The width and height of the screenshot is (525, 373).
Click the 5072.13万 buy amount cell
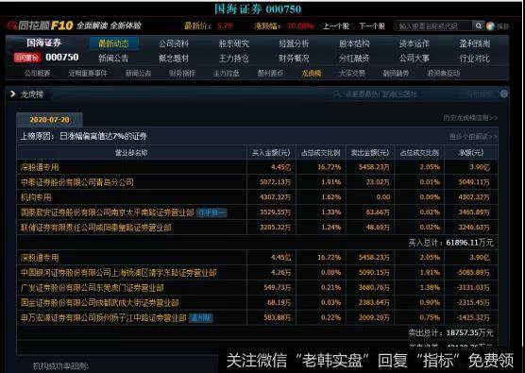tap(275, 182)
